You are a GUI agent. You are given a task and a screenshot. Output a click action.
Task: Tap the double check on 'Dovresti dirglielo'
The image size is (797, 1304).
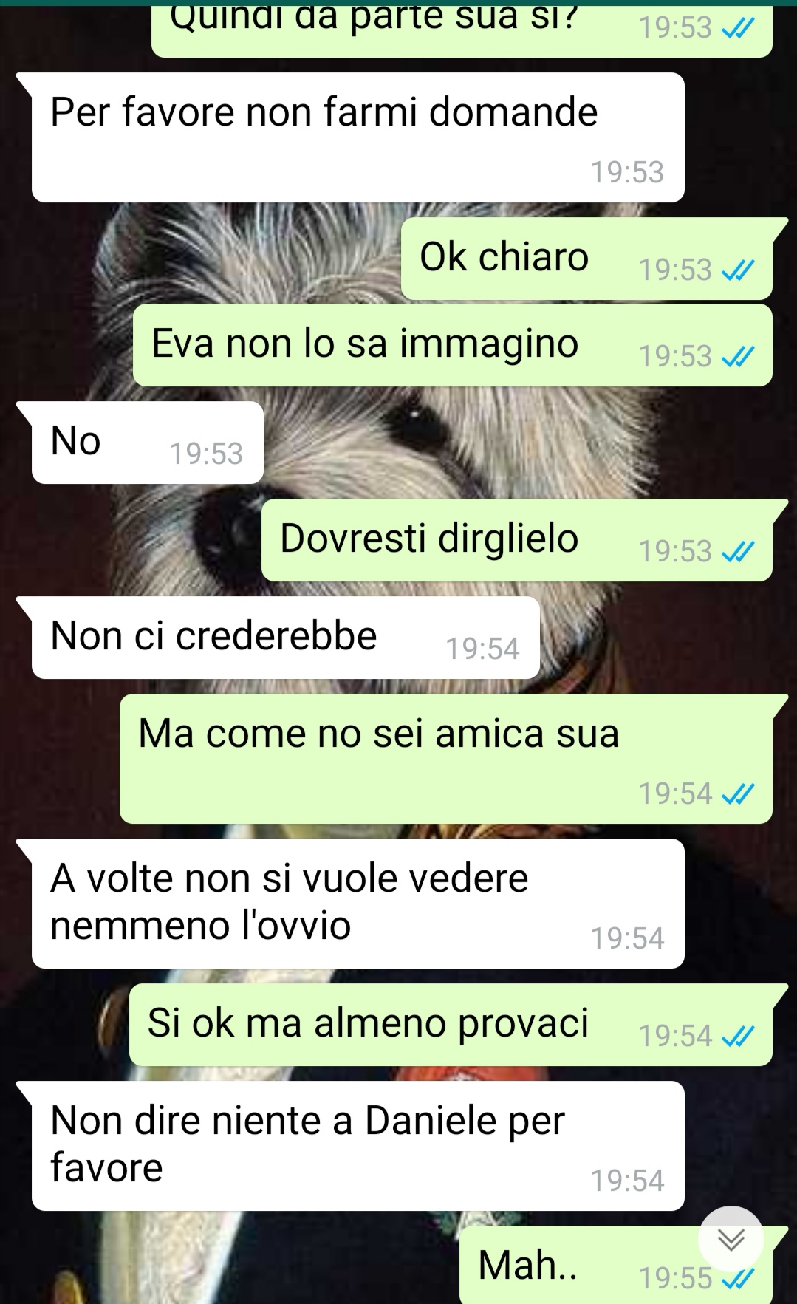click(738, 552)
